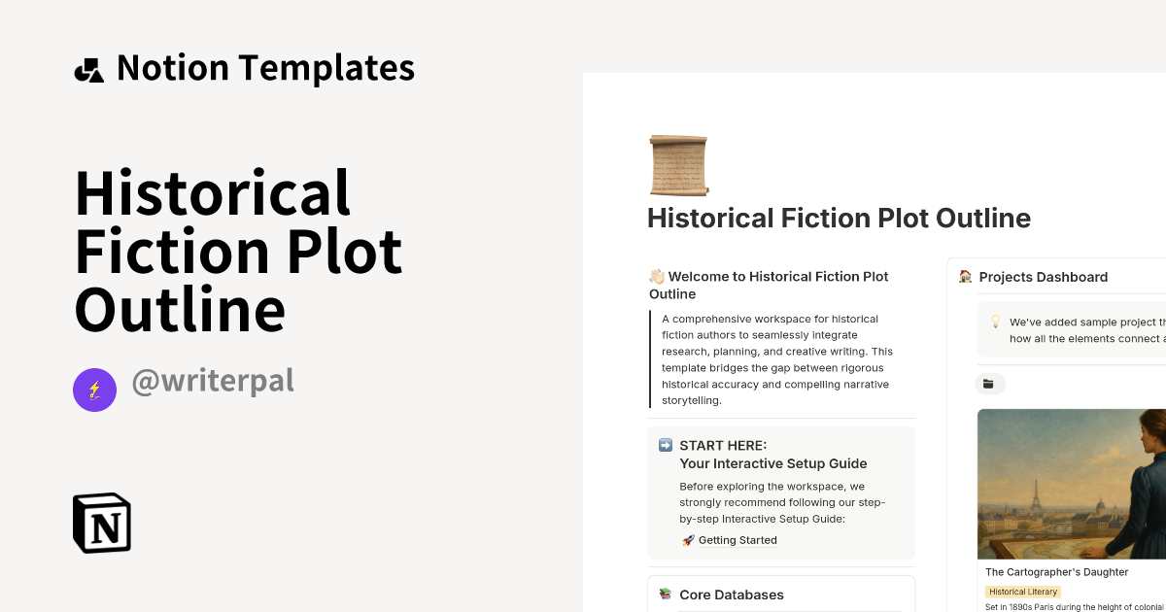
Task: Click the lightbulb icon in the tip callout
Action: tap(994, 322)
